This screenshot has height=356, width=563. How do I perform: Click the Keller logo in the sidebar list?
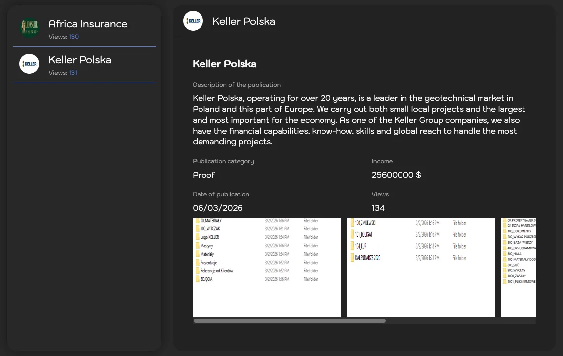tap(29, 64)
